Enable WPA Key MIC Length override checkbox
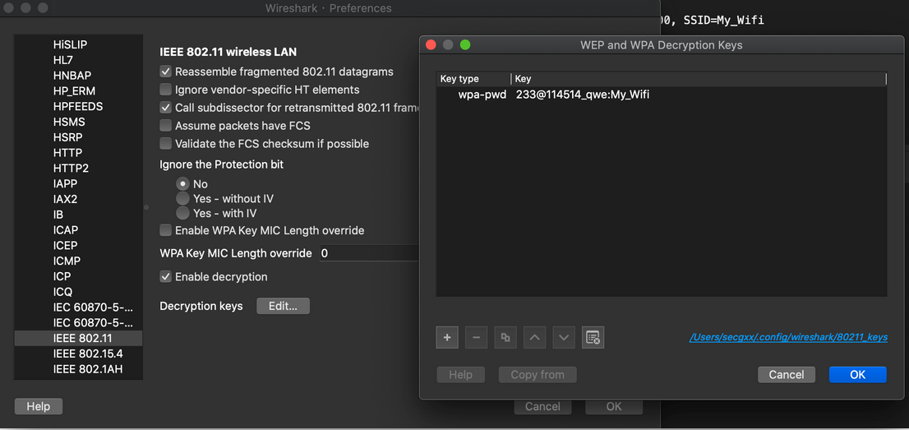 [x=165, y=230]
